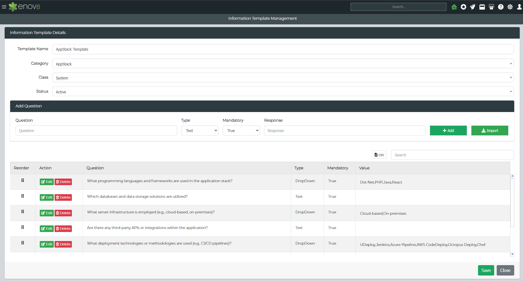Open the favorites star icon
The image size is (523, 281).
pos(463,7)
